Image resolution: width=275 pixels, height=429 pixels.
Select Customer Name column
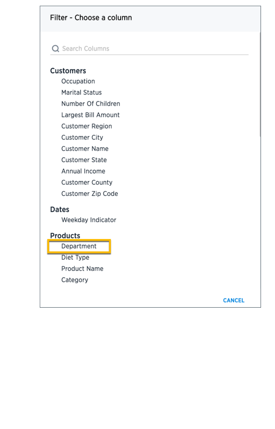click(85, 149)
